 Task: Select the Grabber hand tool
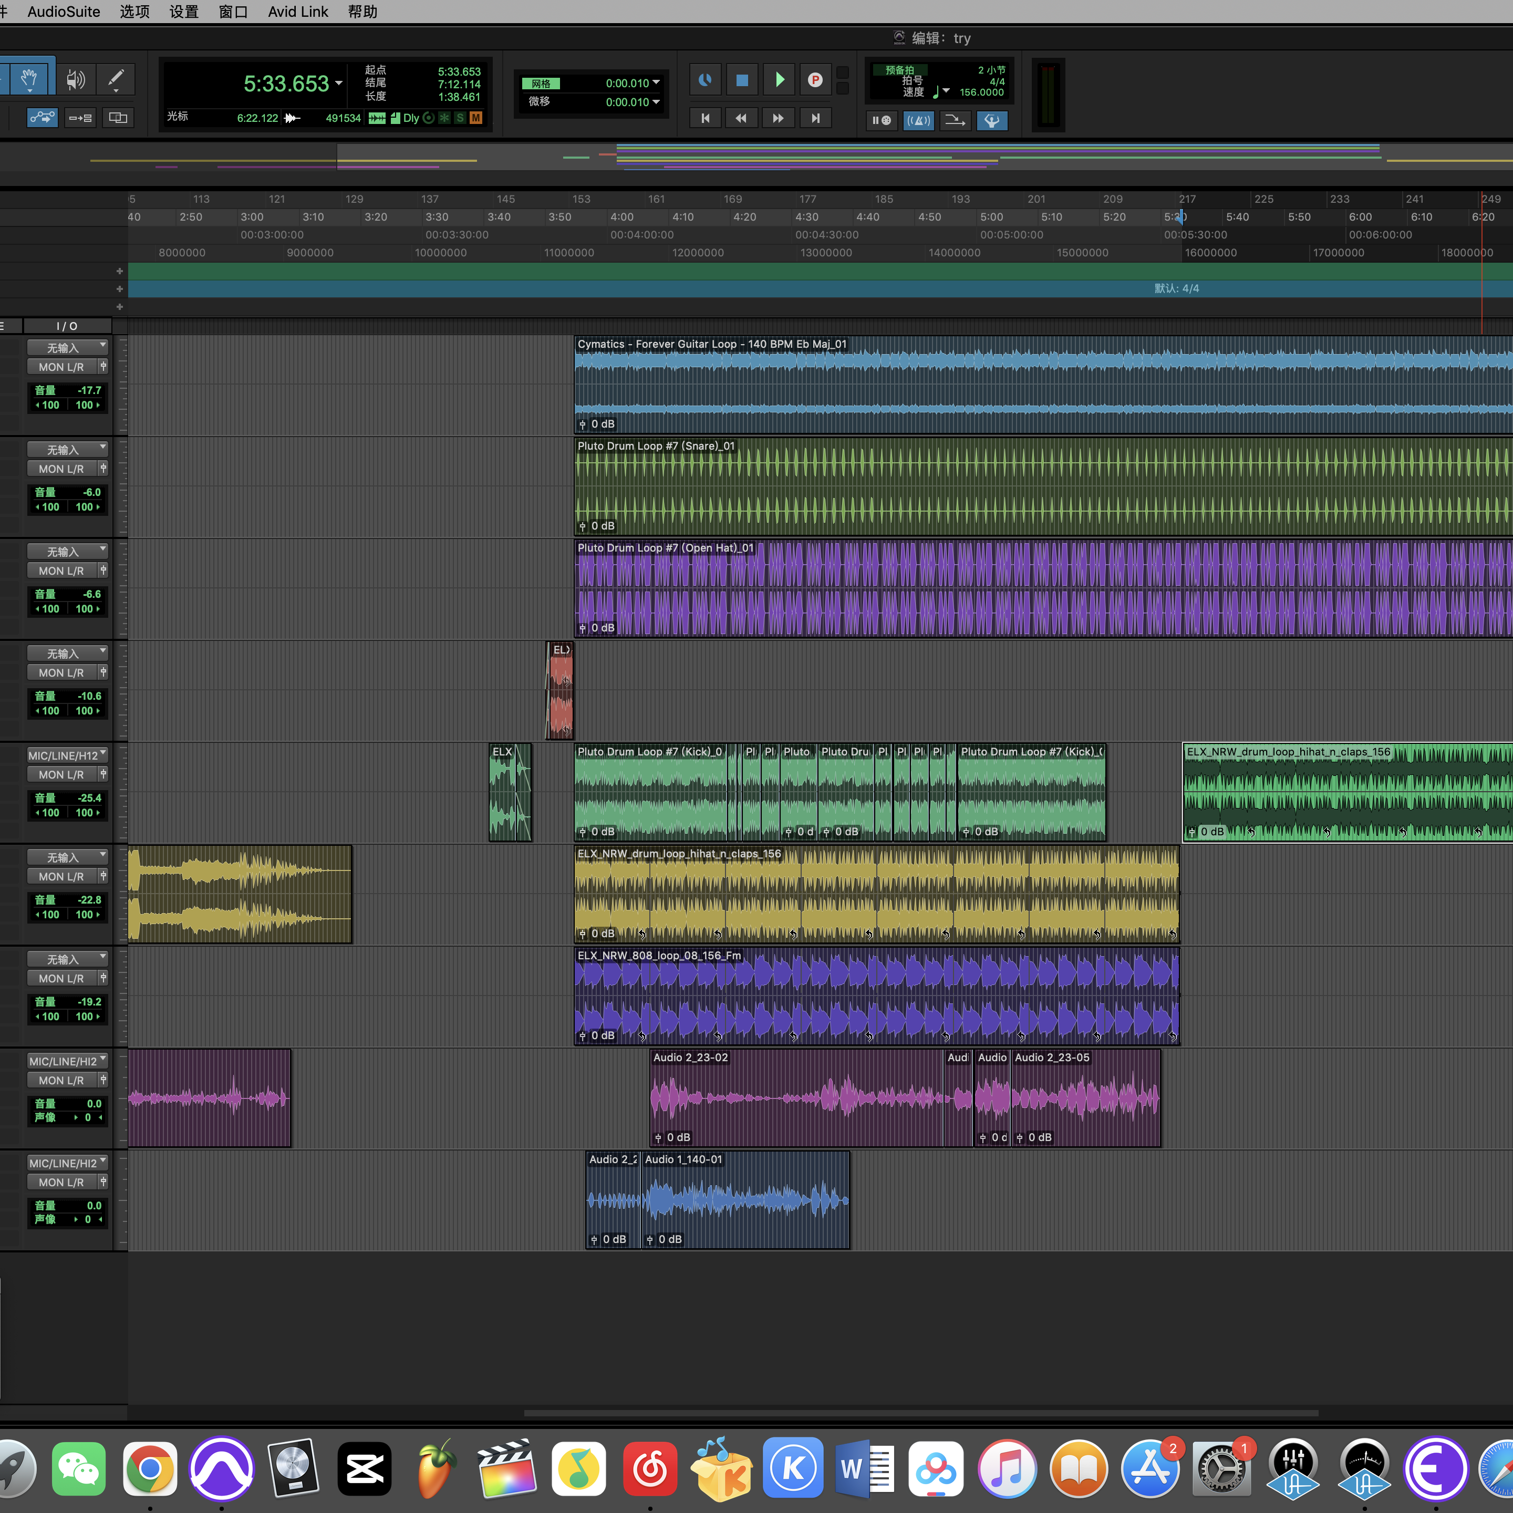[29, 78]
